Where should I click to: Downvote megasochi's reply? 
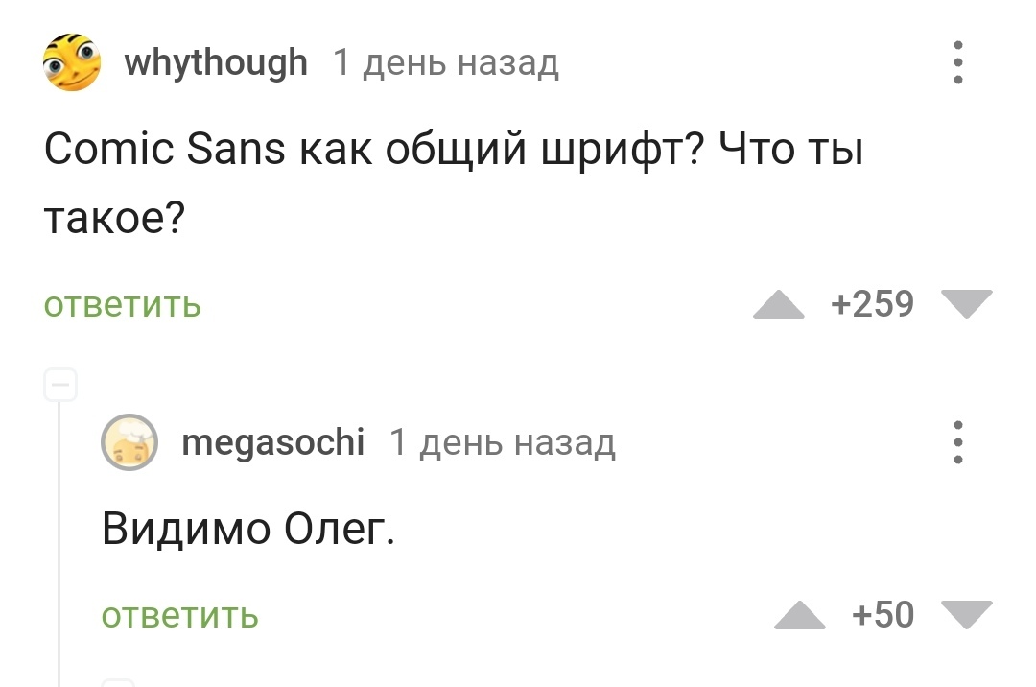(965, 615)
